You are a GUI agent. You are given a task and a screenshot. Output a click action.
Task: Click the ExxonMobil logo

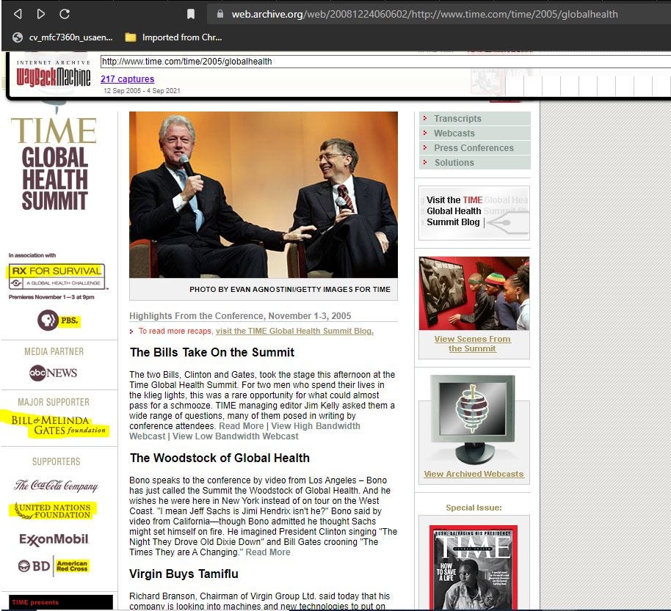point(54,540)
